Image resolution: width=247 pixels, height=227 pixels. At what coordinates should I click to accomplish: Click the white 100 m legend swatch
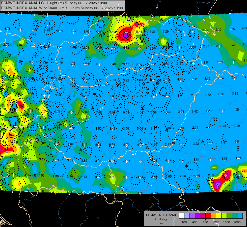(x=182, y=216)
